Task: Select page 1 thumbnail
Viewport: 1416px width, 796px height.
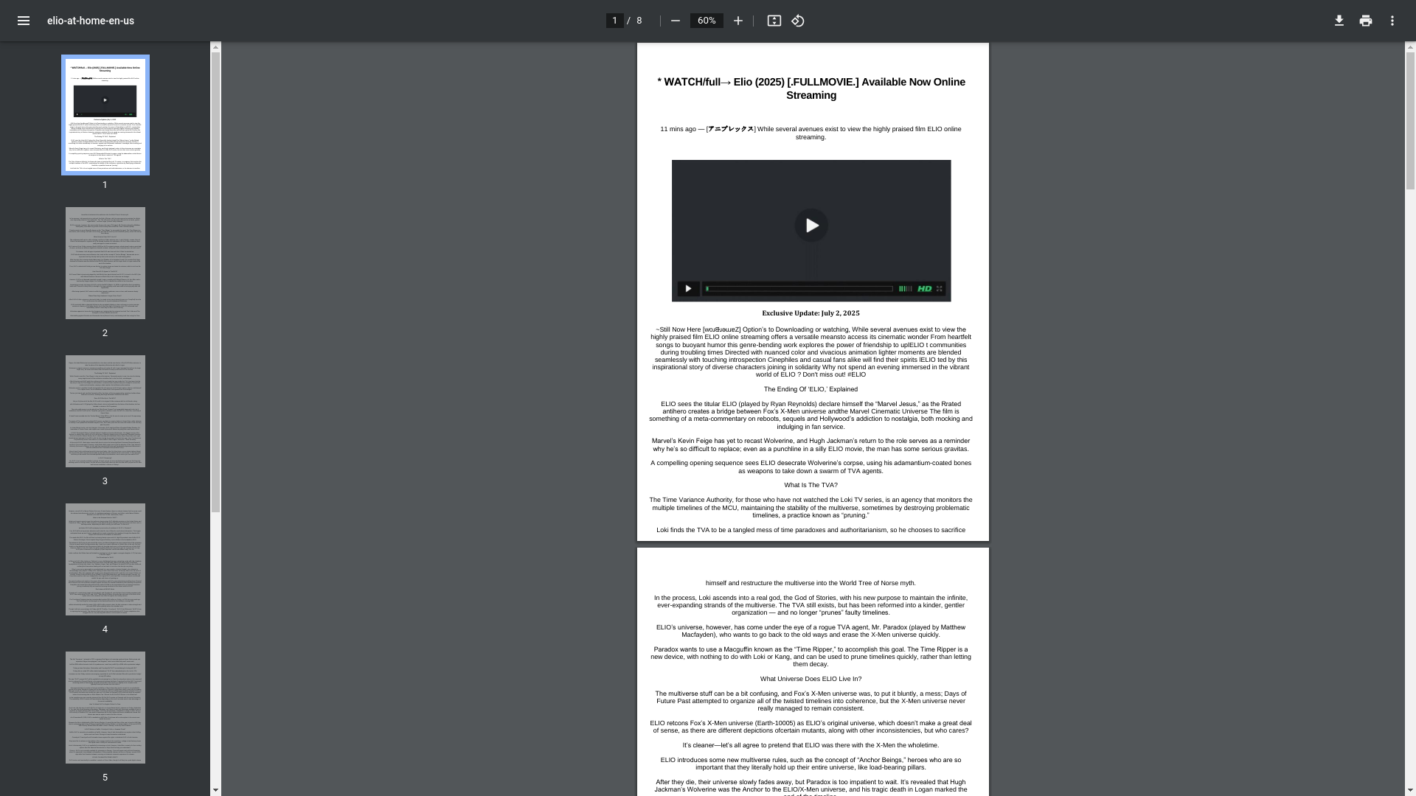Action: 105,115
